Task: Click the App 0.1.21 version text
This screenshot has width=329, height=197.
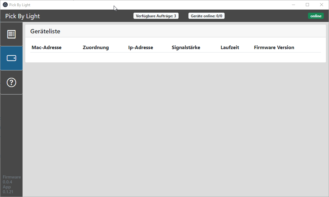Action: (8, 189)
